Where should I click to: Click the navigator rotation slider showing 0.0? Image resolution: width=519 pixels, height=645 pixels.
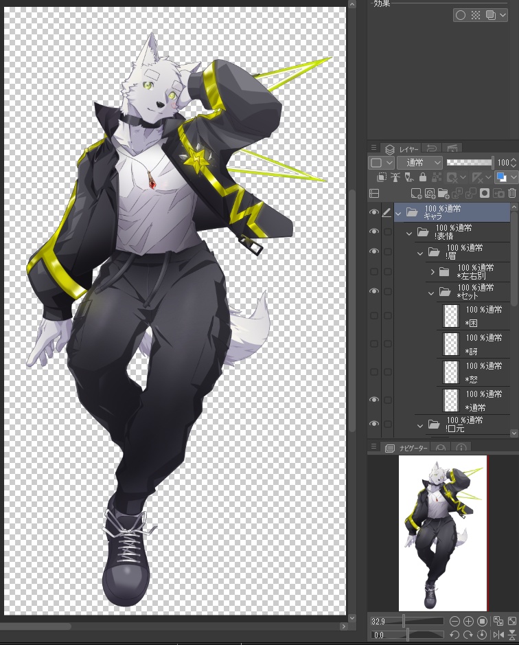(407, 635)
